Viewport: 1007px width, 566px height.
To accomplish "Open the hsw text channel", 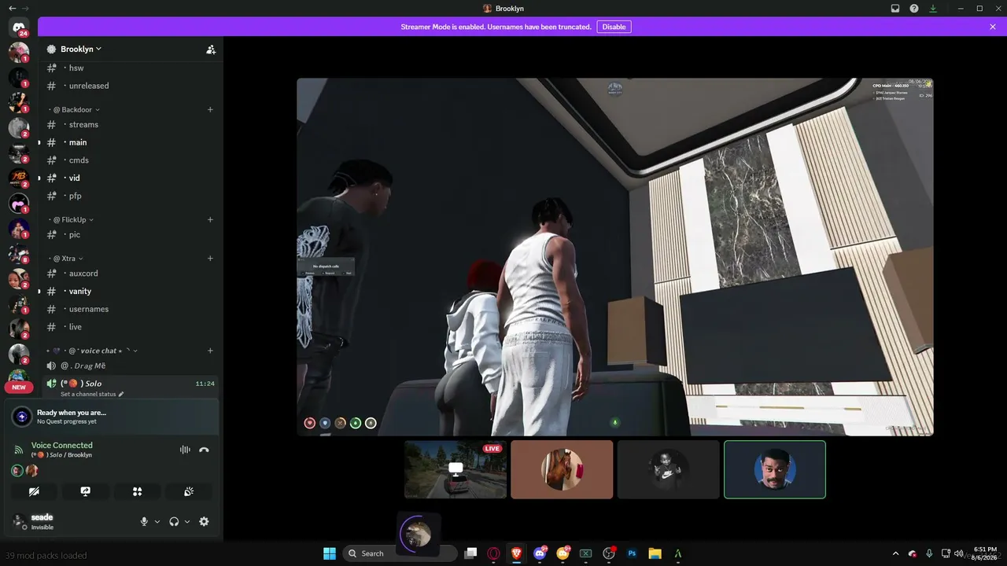I will point(129,68).
